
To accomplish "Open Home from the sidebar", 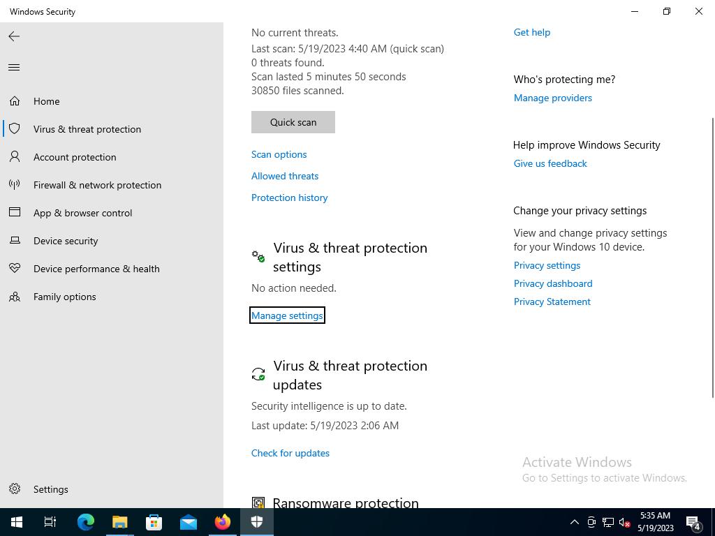I will [x=46, y=101].
